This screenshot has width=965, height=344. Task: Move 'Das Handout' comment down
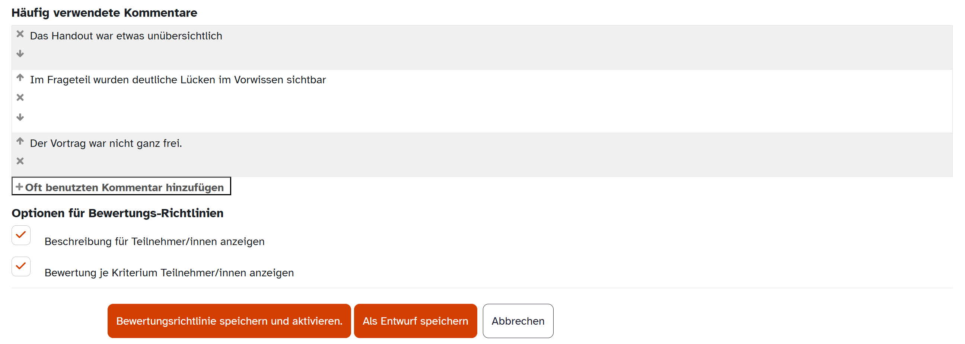point(20,54)
